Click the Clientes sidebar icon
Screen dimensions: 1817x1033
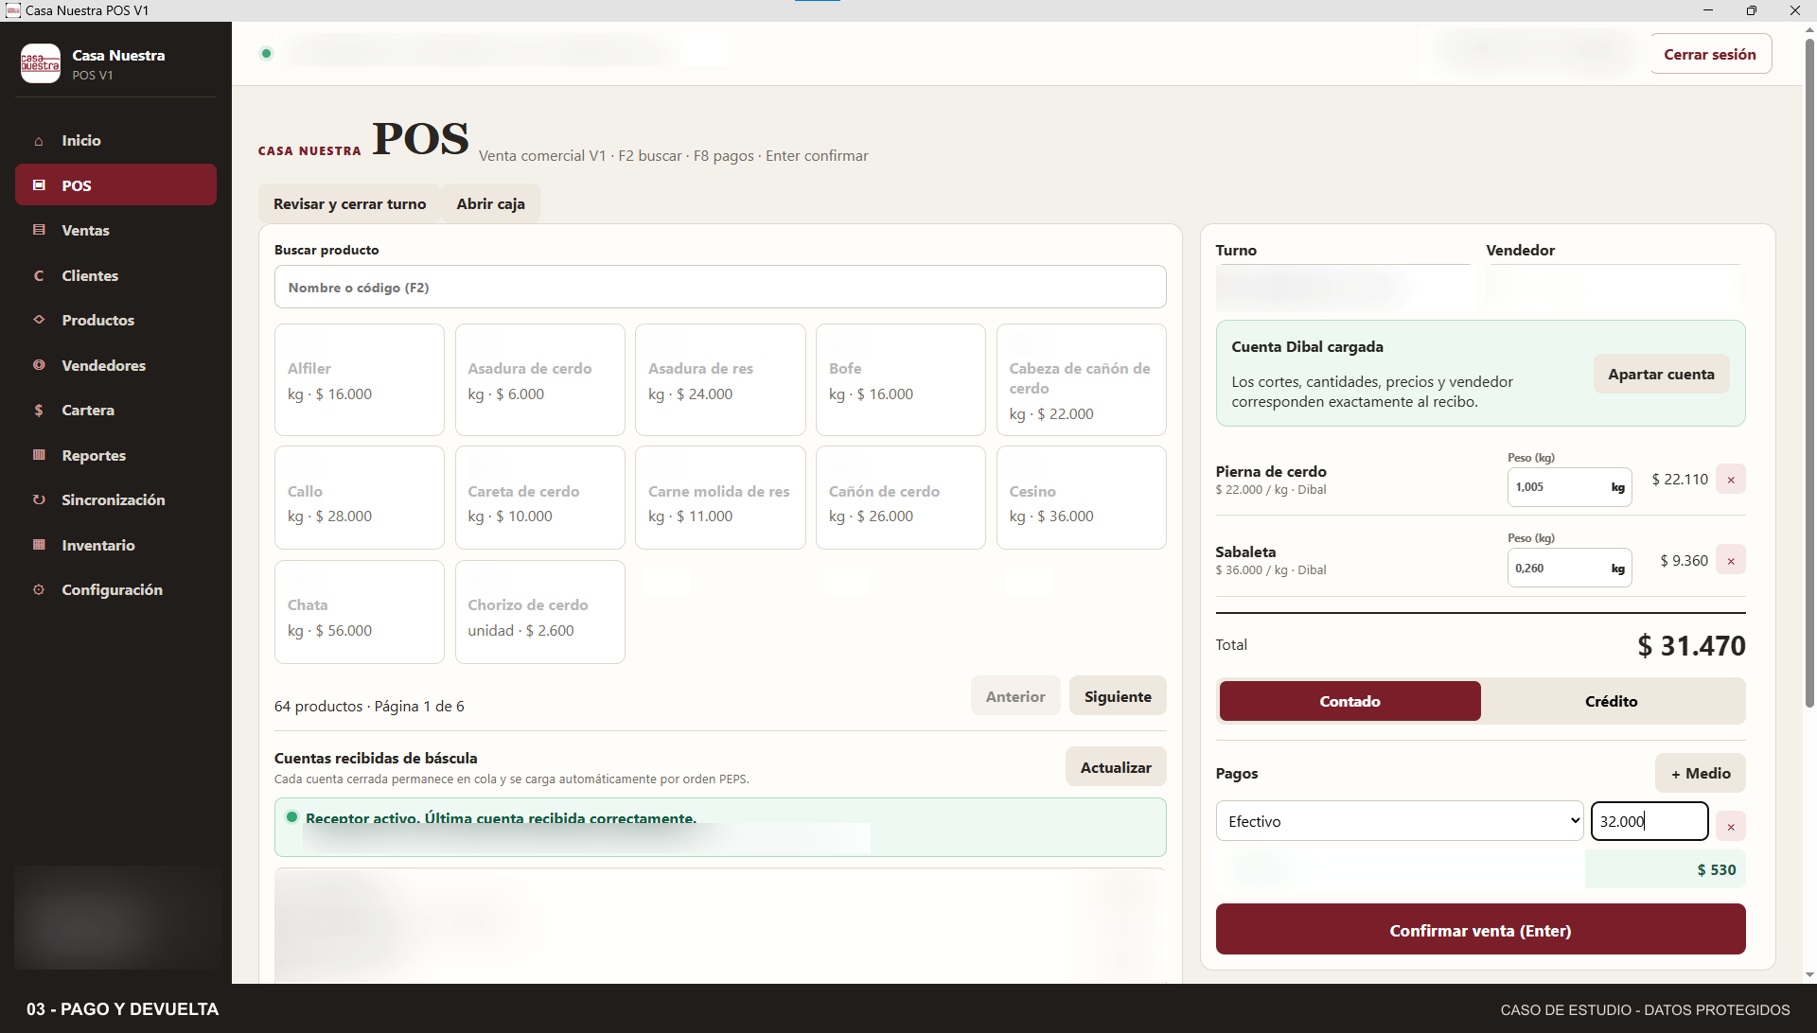click(x=39, y=275)
